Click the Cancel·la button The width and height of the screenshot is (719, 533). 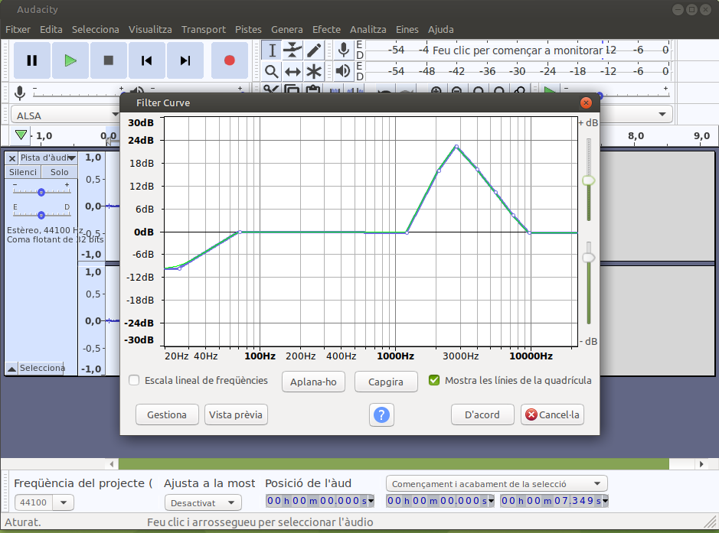[552, 414]
